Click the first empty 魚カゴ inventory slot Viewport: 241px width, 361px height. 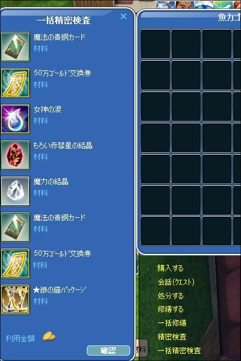[155, 44]
